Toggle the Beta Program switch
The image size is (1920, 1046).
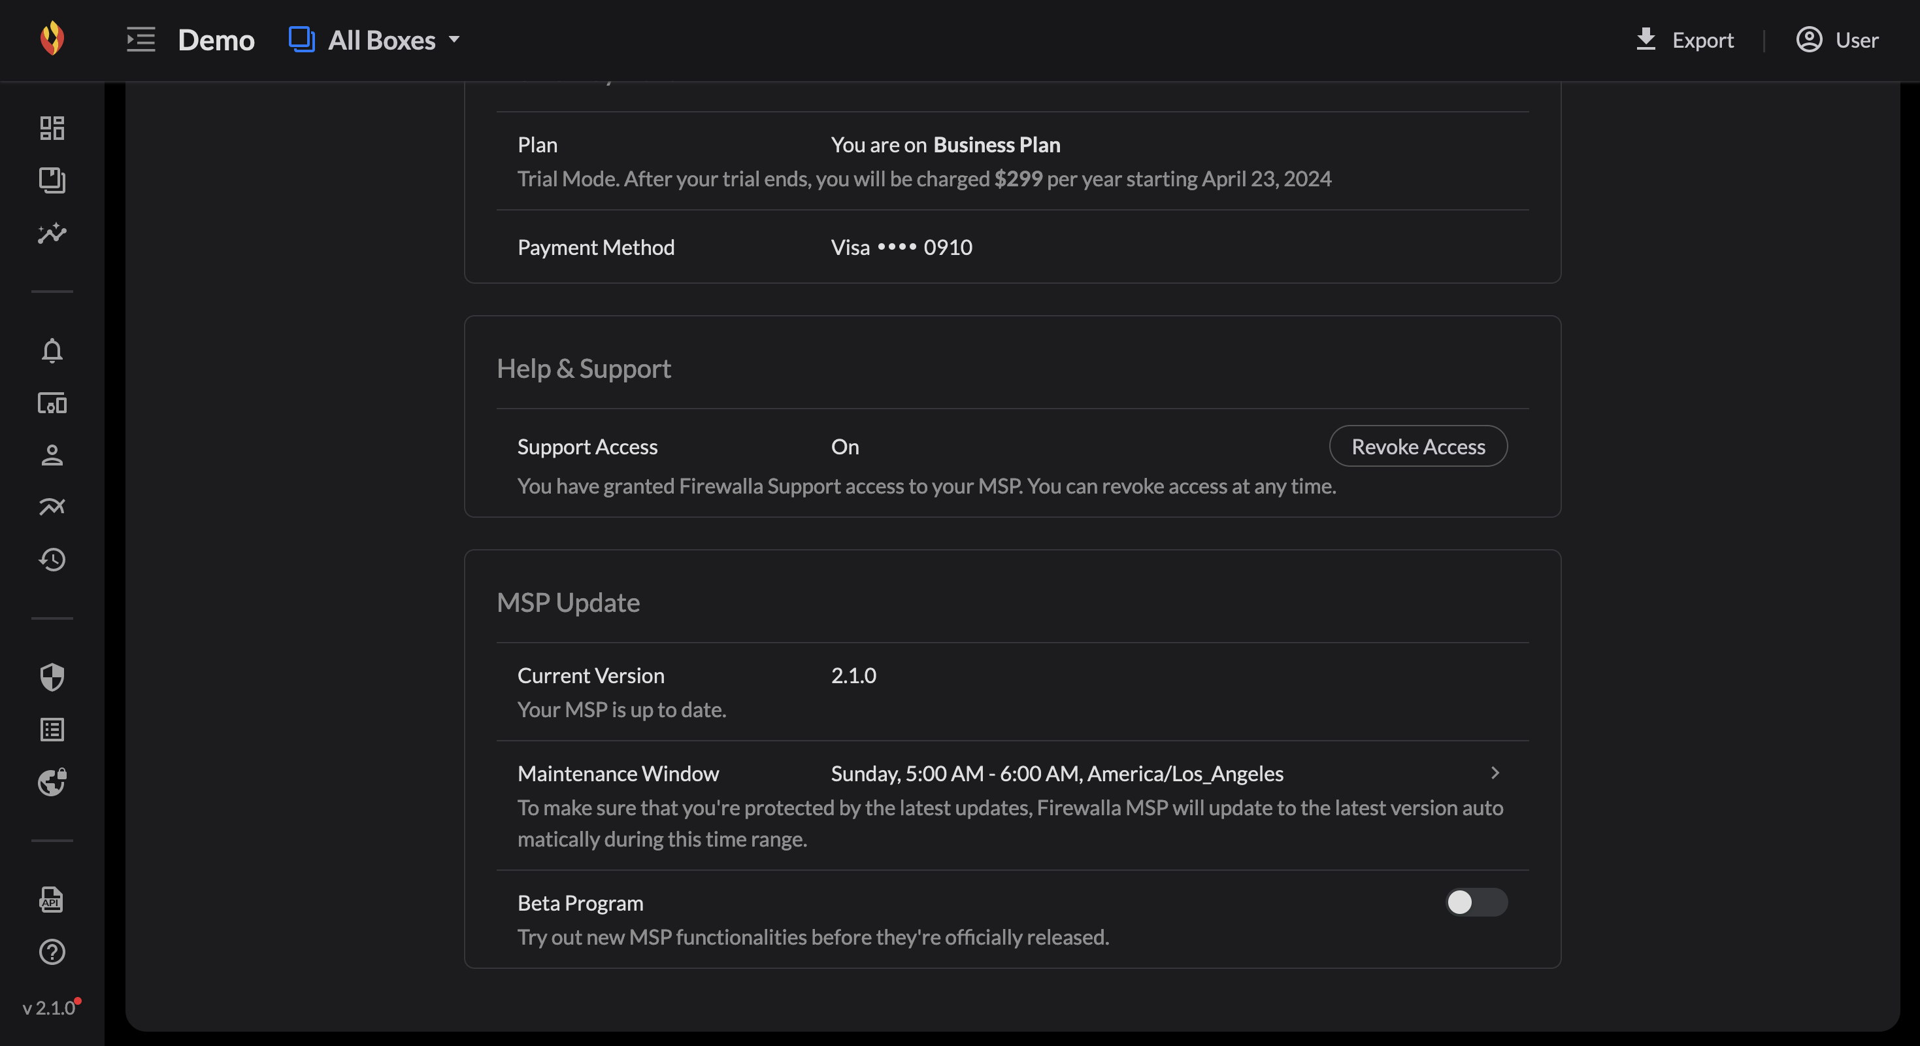[1476, 902]
